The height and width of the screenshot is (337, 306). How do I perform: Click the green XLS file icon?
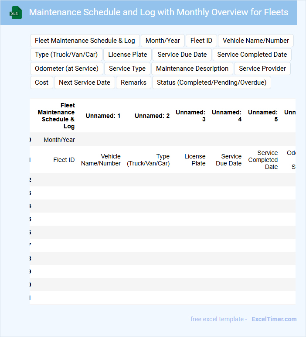pyautogui.click(x=16, y=13)
